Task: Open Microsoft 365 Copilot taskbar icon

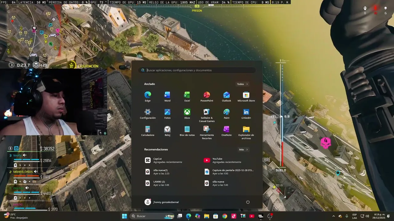Action: [198, 216]
